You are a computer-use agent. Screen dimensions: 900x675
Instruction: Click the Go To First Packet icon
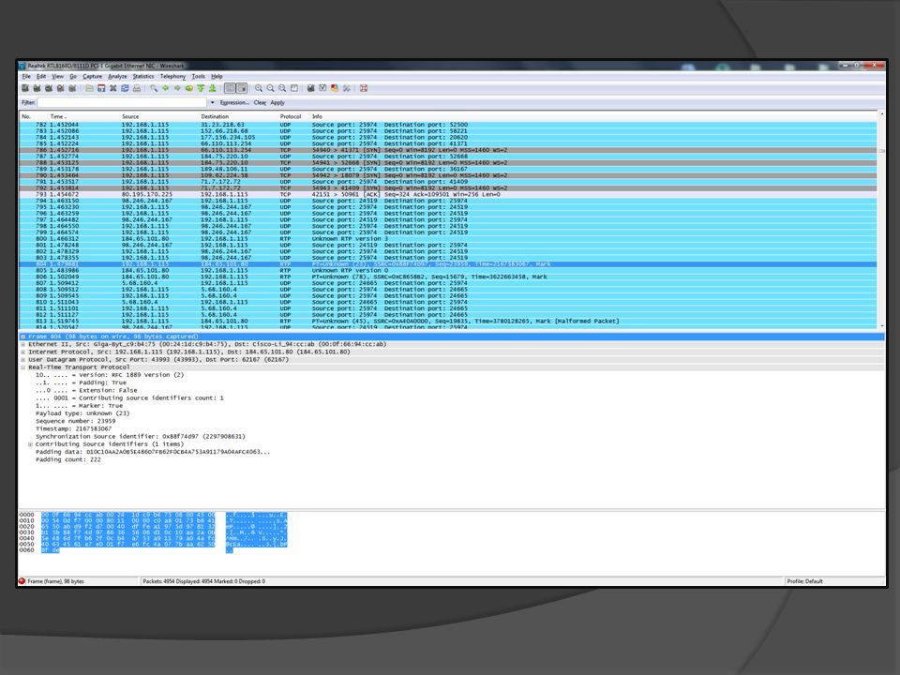pos(201,88)
